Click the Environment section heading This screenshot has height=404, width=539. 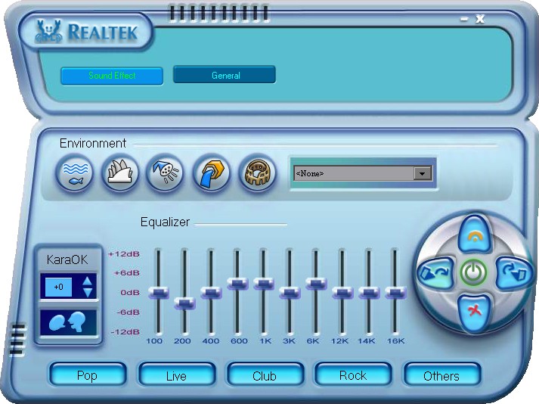click(x=93, y=143)
